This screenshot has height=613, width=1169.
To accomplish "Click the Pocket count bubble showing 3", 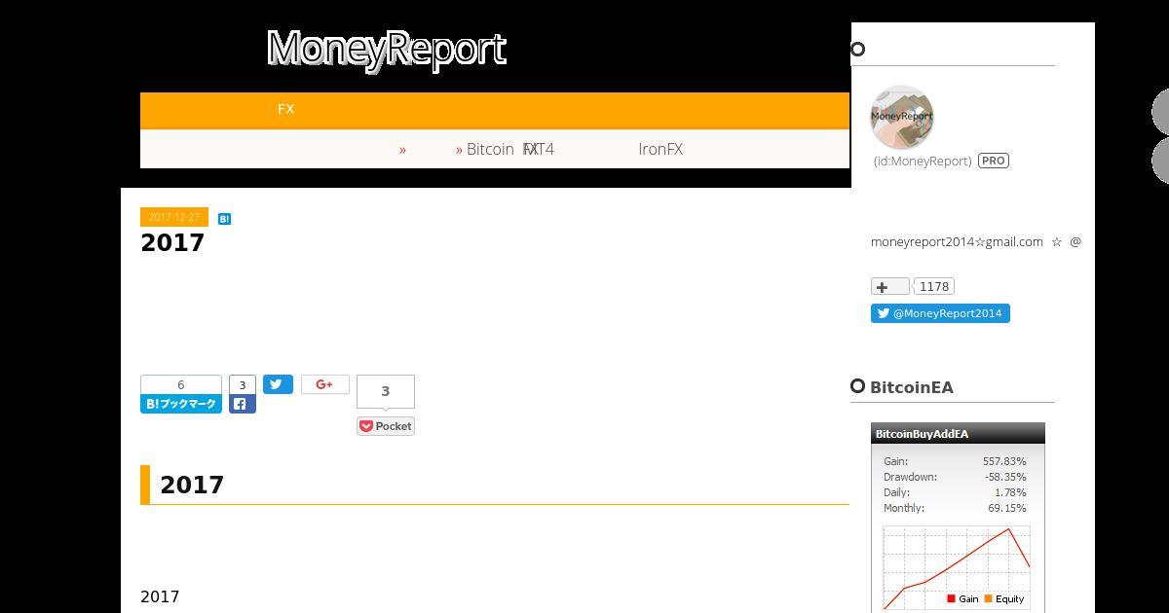I will tap(386, 391).
